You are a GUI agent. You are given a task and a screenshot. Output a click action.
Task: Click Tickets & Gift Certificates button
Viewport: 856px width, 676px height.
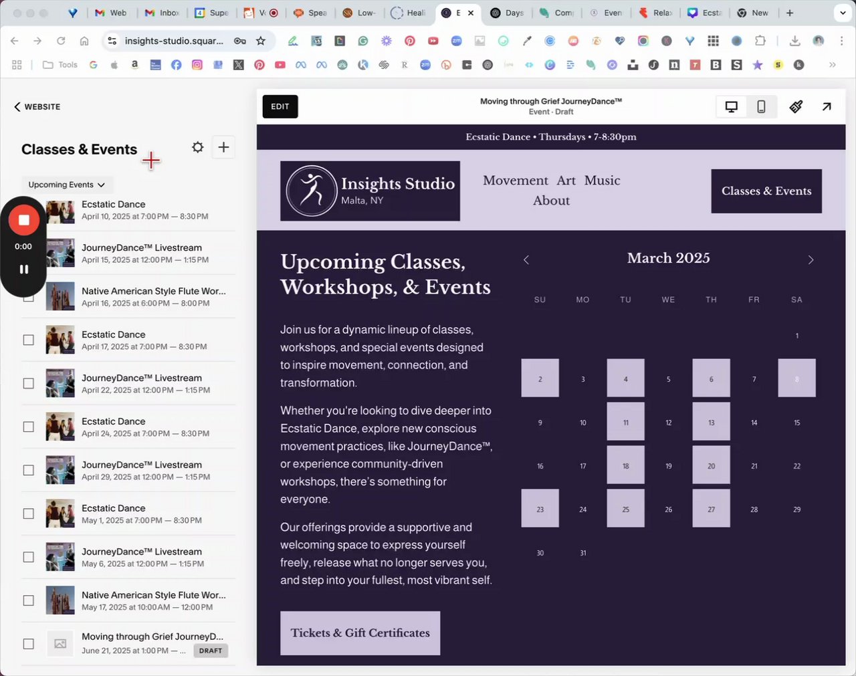click(360, 633)
